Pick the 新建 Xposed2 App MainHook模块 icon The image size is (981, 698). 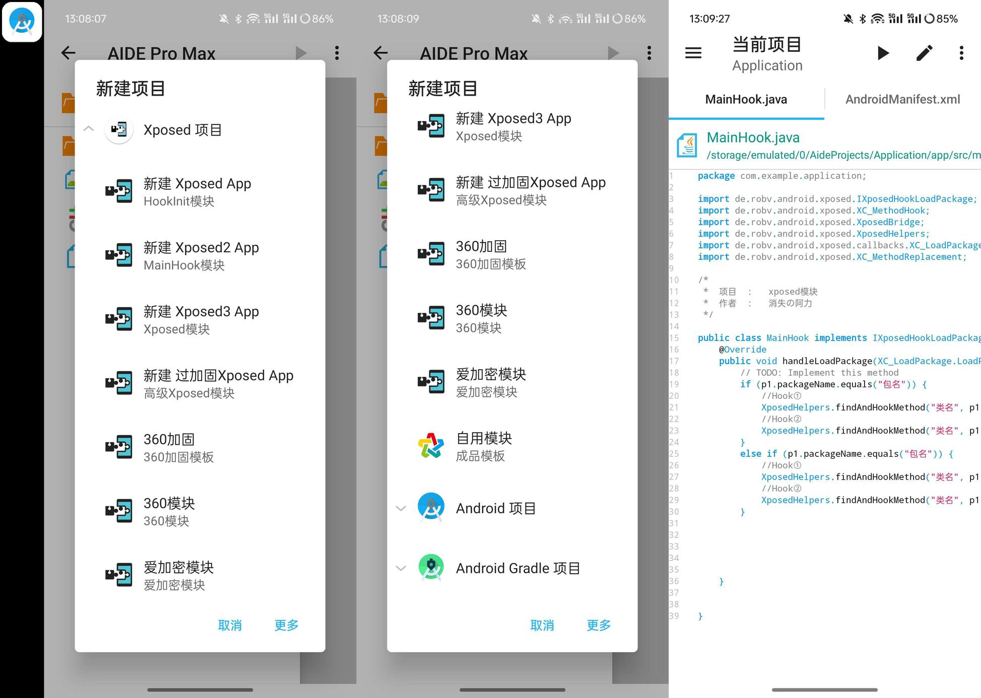point(119,255)
